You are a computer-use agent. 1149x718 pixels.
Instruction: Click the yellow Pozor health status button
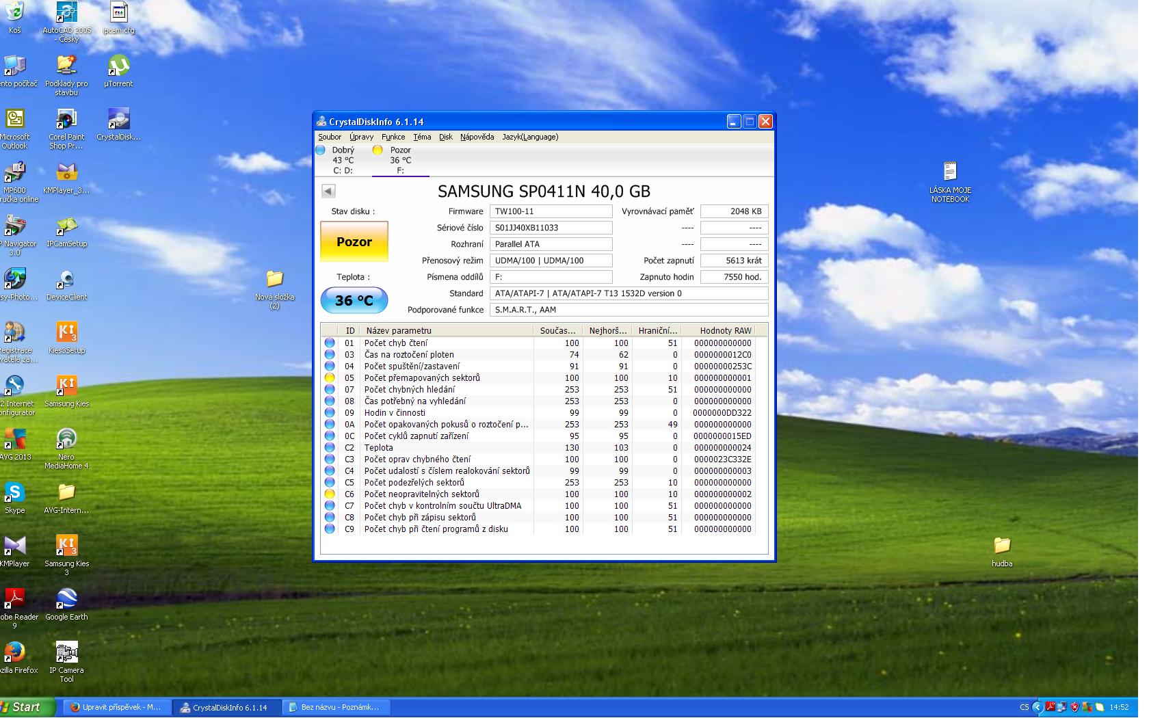pos(354,241)
